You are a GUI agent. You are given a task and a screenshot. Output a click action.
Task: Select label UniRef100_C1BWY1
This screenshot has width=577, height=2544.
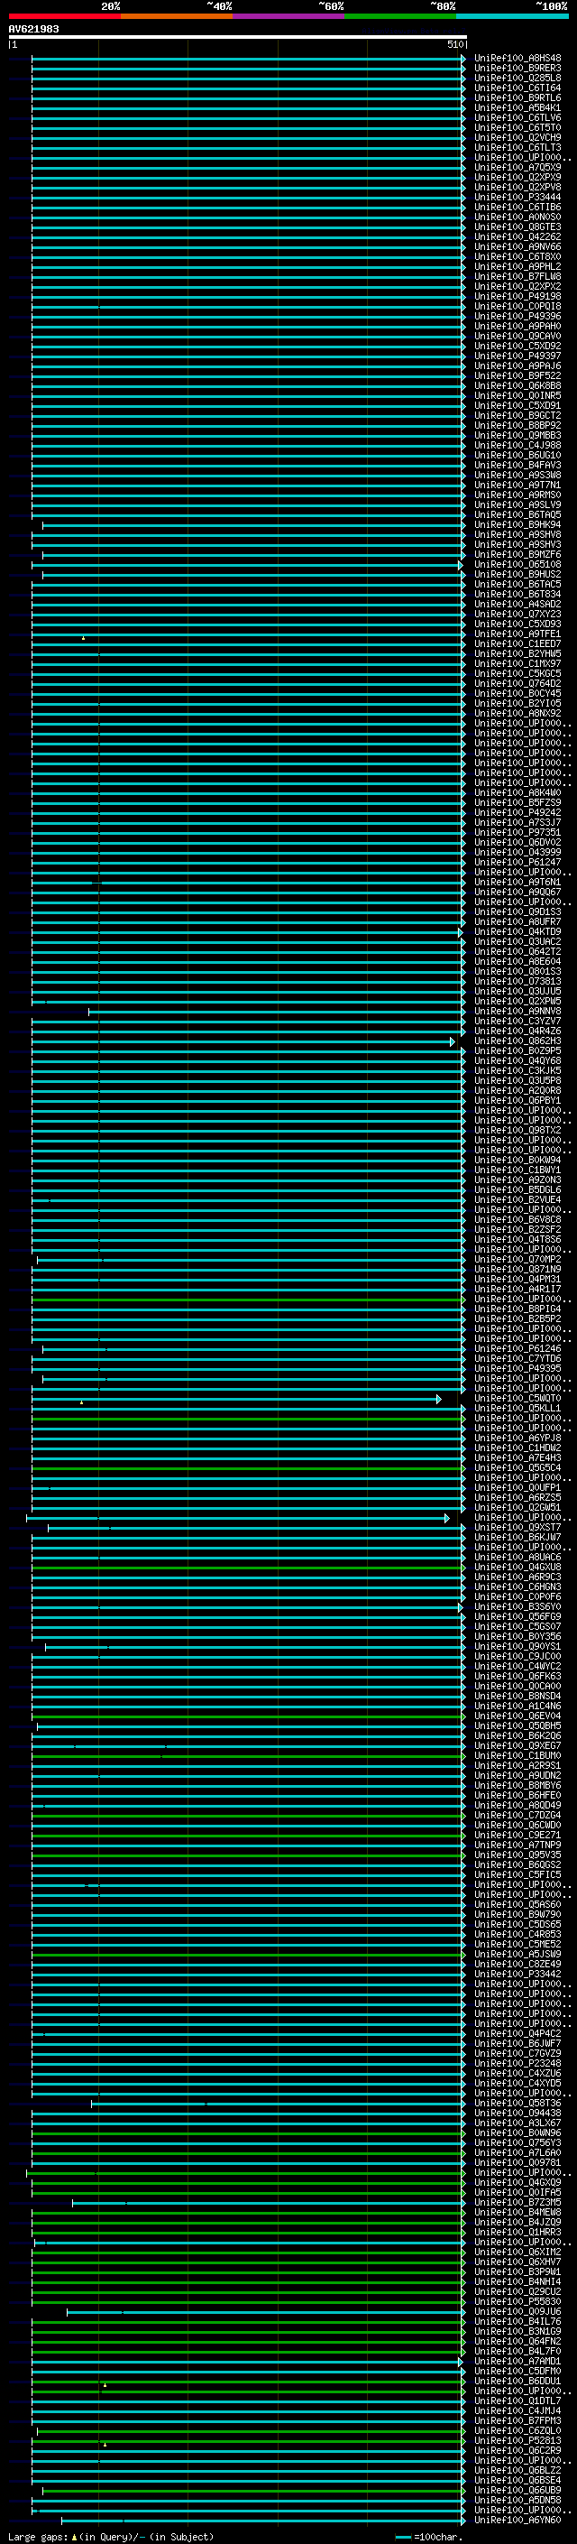517,1170
